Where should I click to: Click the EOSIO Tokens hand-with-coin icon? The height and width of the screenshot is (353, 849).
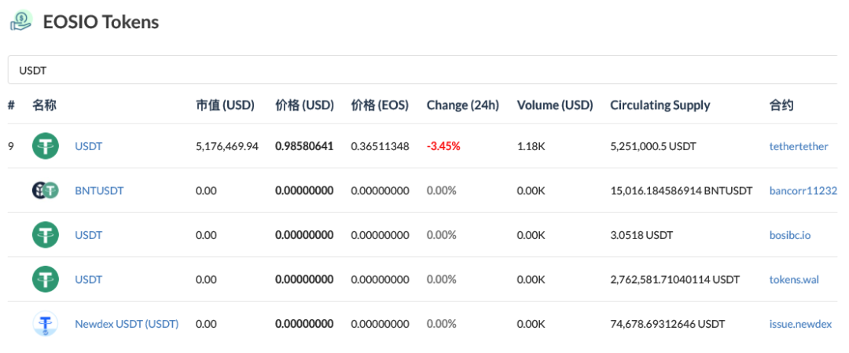tap(21, 22)
